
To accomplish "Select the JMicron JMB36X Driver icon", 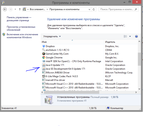I will tap(44, 72).
